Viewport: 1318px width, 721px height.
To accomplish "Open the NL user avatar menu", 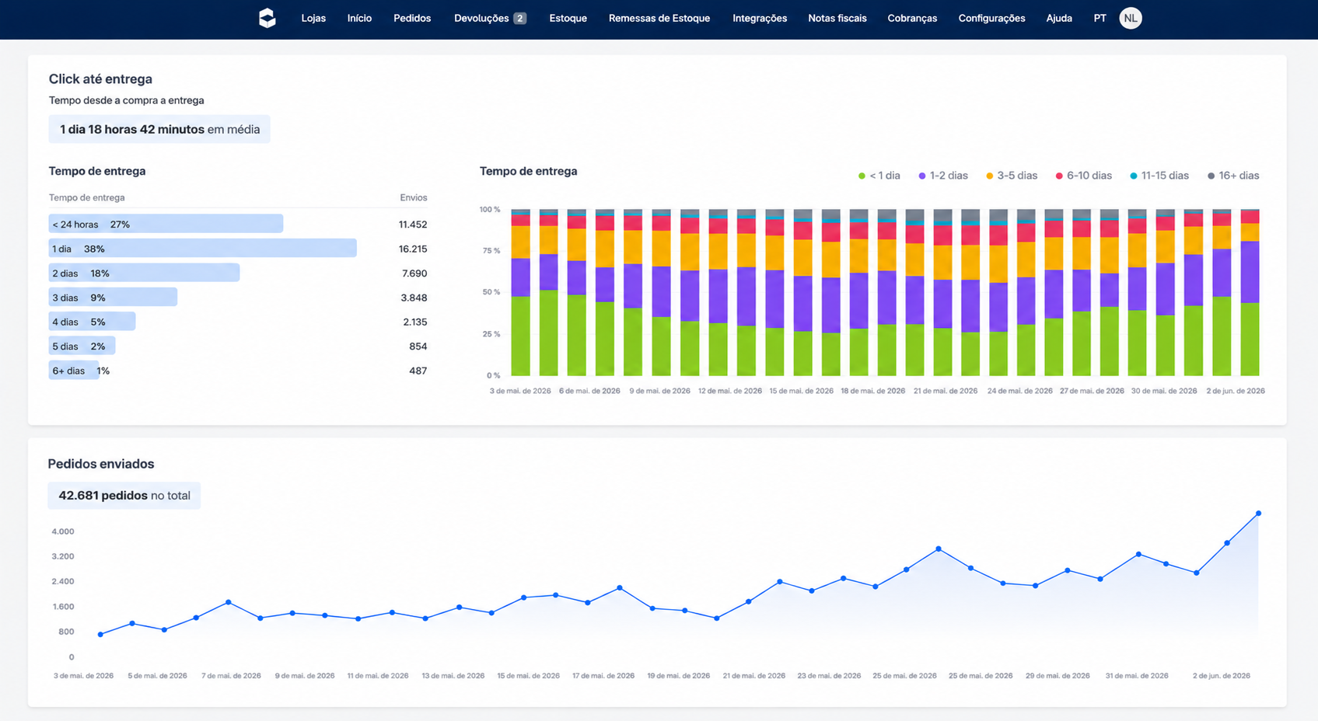I will coord(1131,18).
